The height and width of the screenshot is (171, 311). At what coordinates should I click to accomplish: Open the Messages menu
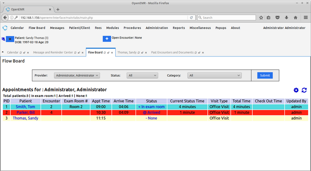point(57,28)
